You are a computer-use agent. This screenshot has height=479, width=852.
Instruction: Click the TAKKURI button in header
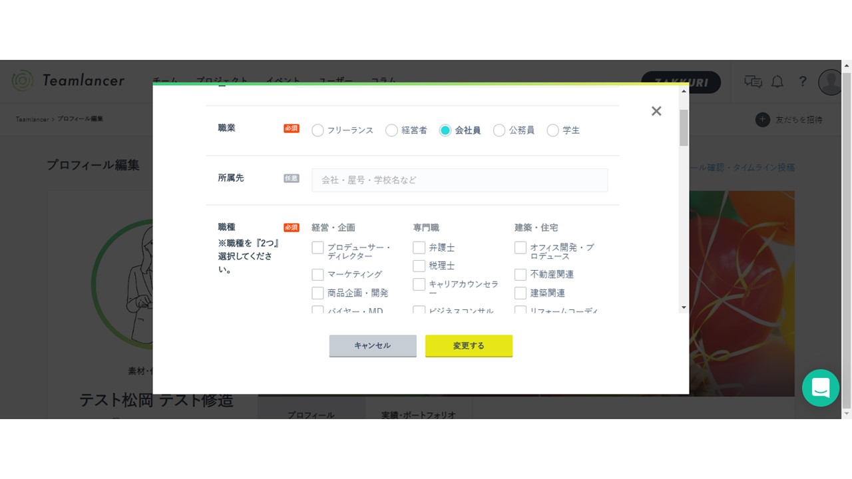coord(680,82)
